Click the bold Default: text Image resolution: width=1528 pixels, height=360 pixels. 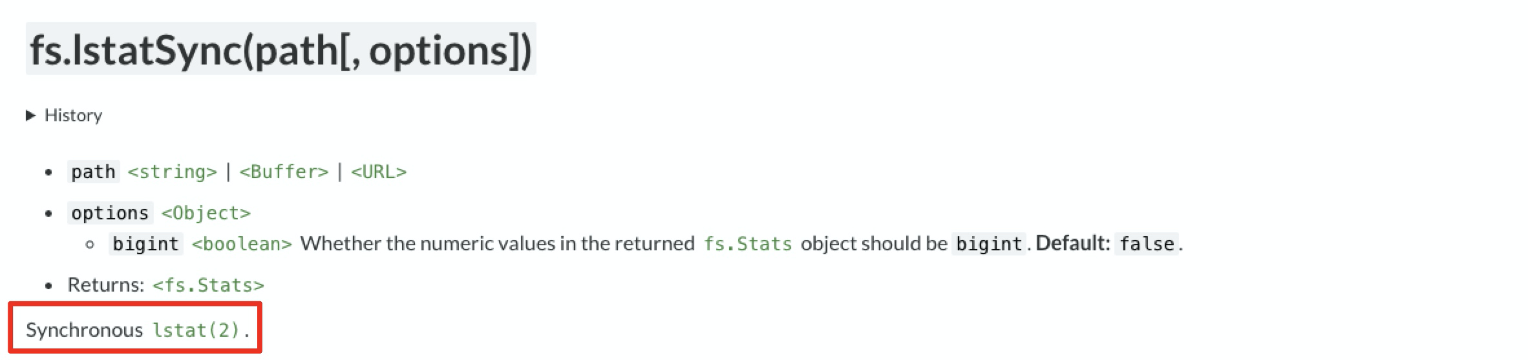pos(1073,243)
